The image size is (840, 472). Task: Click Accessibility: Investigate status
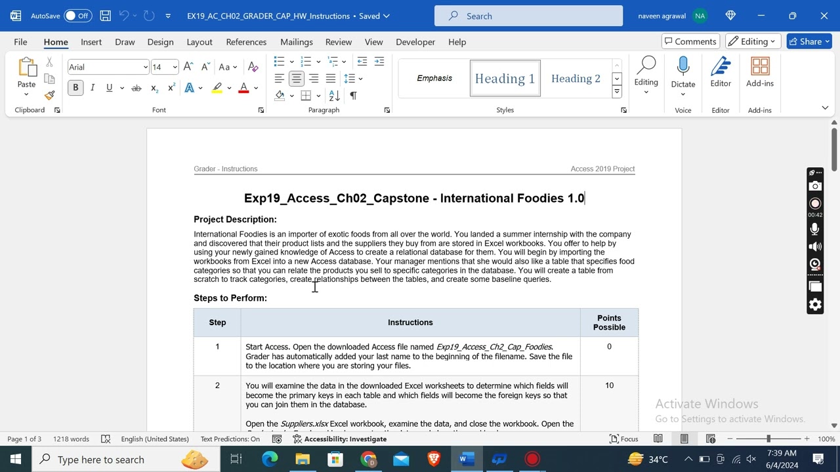click(339, 439)
